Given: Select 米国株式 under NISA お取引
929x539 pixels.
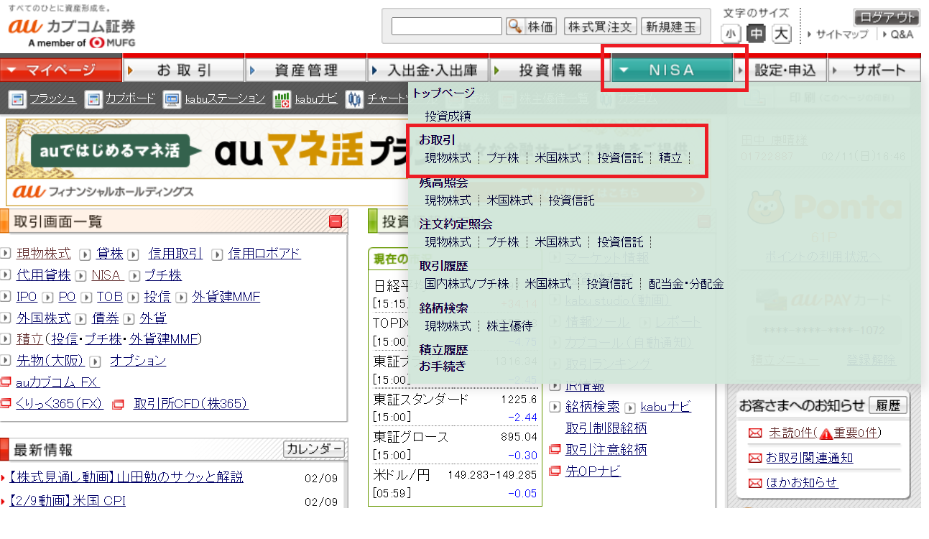Looking at the screenshot, I should [558, 158].
